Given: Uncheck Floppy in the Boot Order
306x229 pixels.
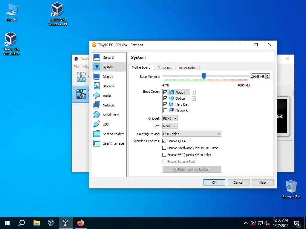Looking at the screenshot, I should 165,92.
